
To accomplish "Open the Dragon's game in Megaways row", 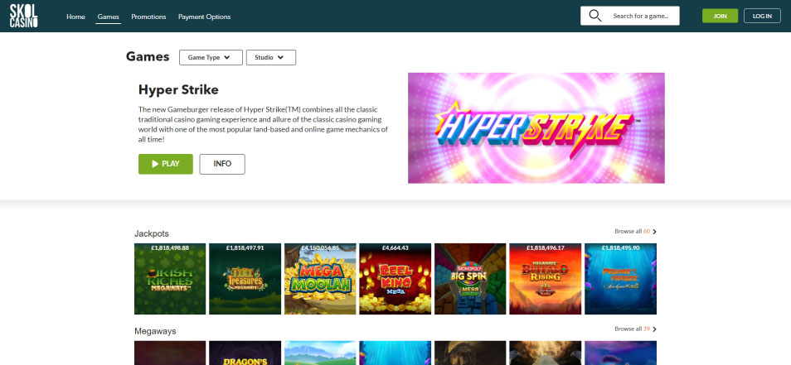I will pyautogui.click(x=245, y=353).
